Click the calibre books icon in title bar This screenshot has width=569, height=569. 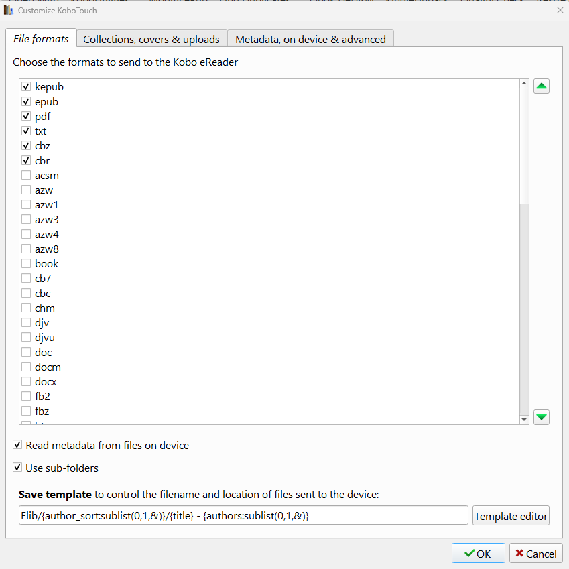point(8,10)
